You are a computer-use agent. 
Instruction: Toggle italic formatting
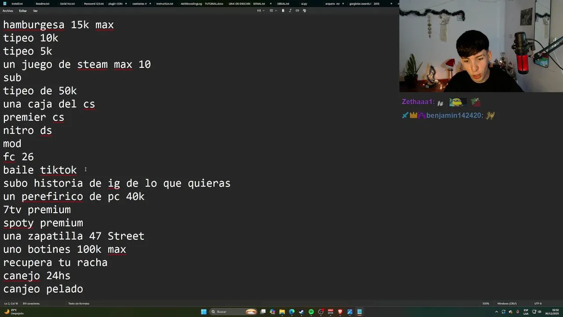[x=290, y=11]
